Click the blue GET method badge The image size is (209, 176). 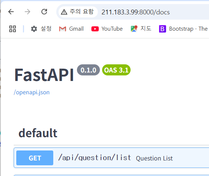(x=35, y=158)
